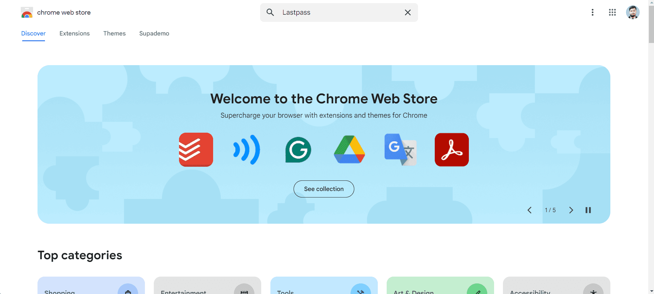Click the Top categories heading

pyautogui.click(x=80, y=255)
